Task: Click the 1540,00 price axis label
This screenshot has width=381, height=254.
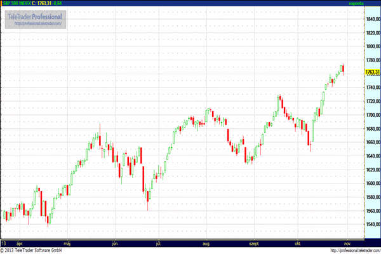Action: pyautogui.click(x=373, y=224)
